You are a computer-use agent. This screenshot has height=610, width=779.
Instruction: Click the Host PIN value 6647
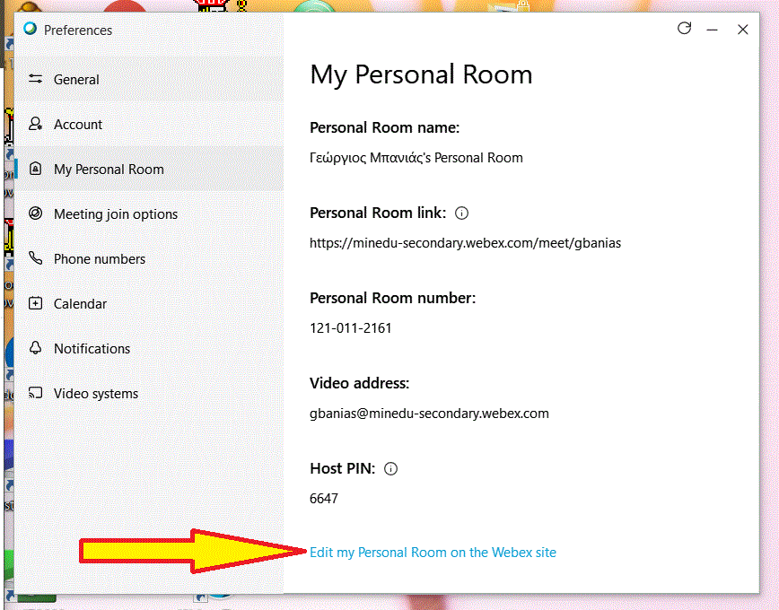[x=324, y=498]
